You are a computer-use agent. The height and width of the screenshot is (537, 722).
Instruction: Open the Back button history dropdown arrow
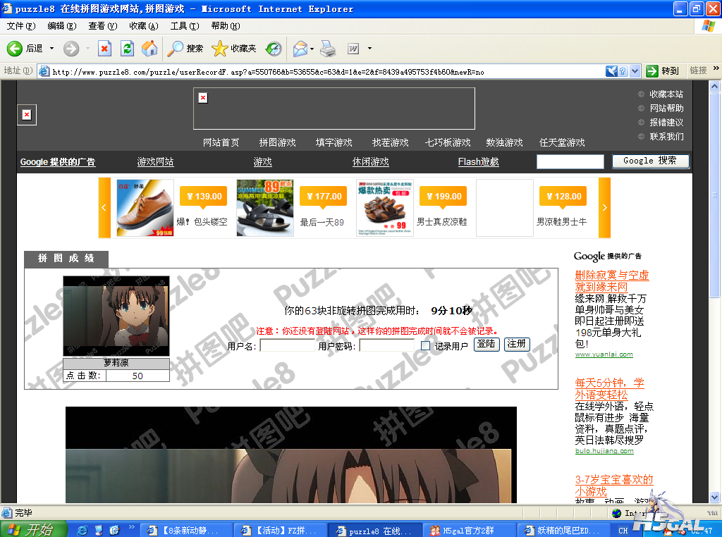pyautogui.click(x=51, y=49)
